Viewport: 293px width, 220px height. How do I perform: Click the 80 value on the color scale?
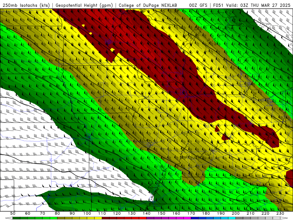58,213
